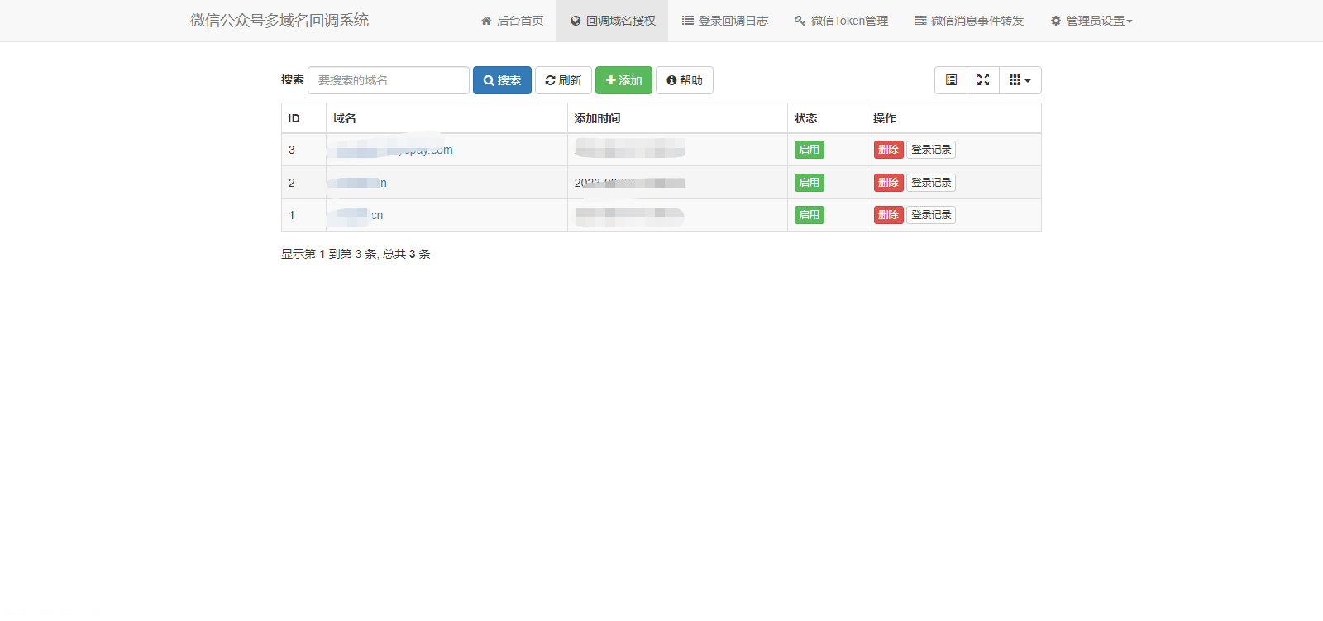Click the card view toggle icon
Image resolution: width=1323 pixels, height=621 pixels.
coord(951,80)
